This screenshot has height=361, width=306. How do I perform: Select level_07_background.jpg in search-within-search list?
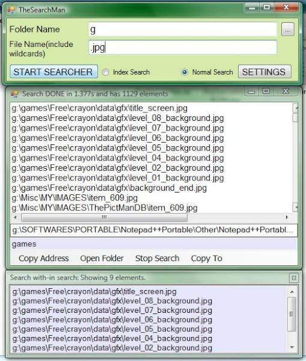pos(112,310)
